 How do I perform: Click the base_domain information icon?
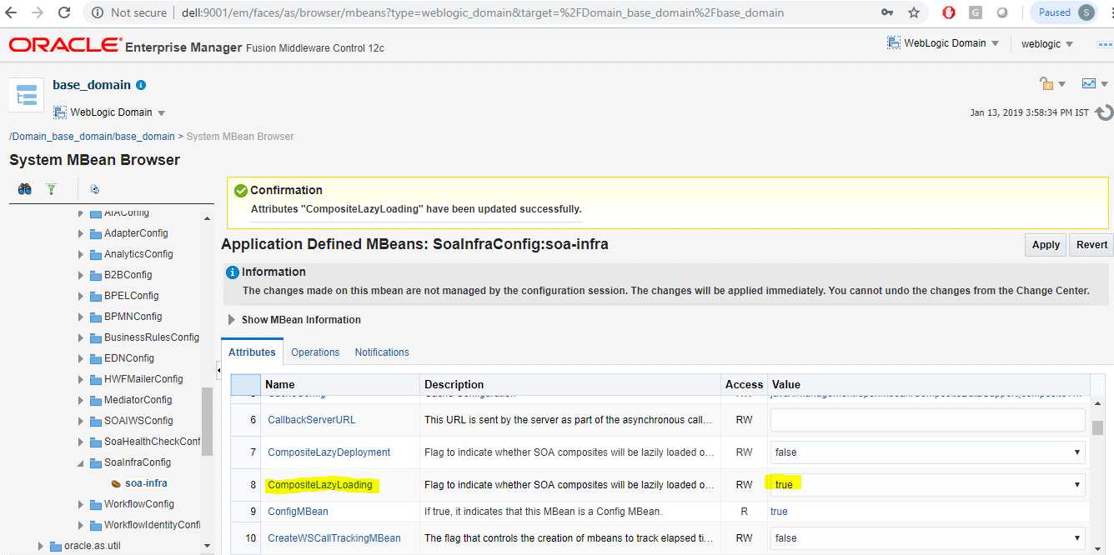point(141,85)
